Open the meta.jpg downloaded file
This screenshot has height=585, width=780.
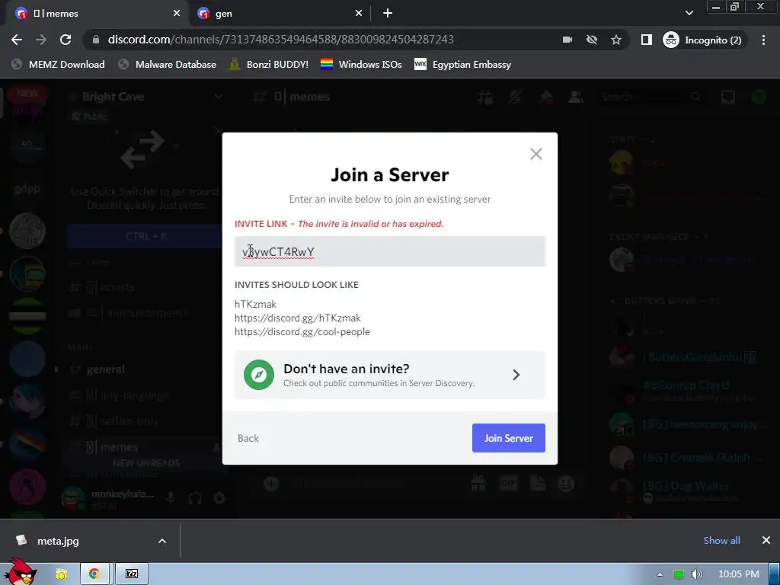(58, 541)
